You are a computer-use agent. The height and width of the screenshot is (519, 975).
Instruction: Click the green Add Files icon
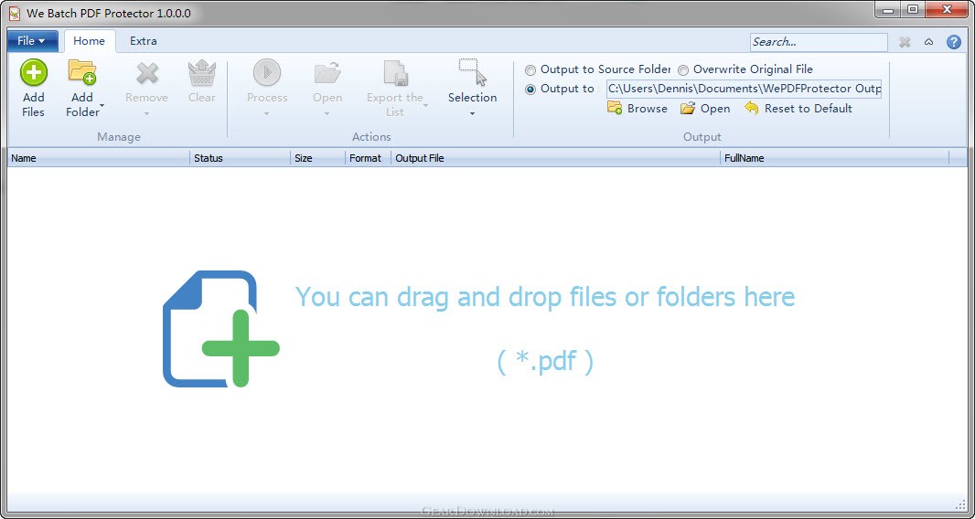click(x=34, y=73)
